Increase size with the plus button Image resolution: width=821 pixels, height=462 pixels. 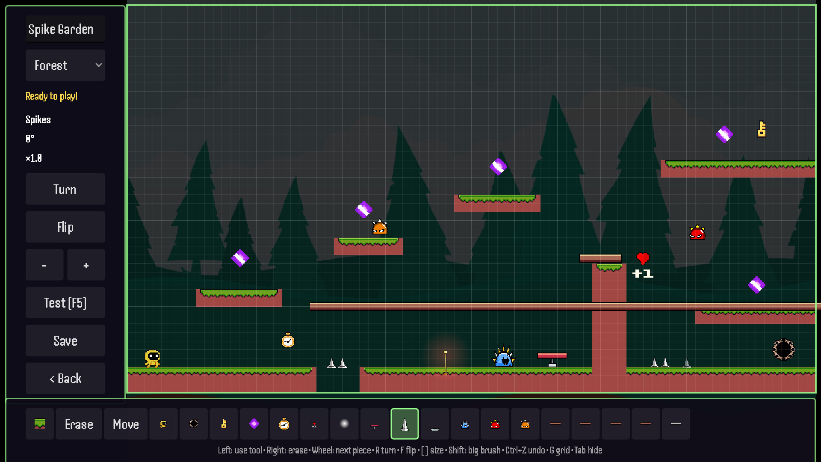click(86, 265)
